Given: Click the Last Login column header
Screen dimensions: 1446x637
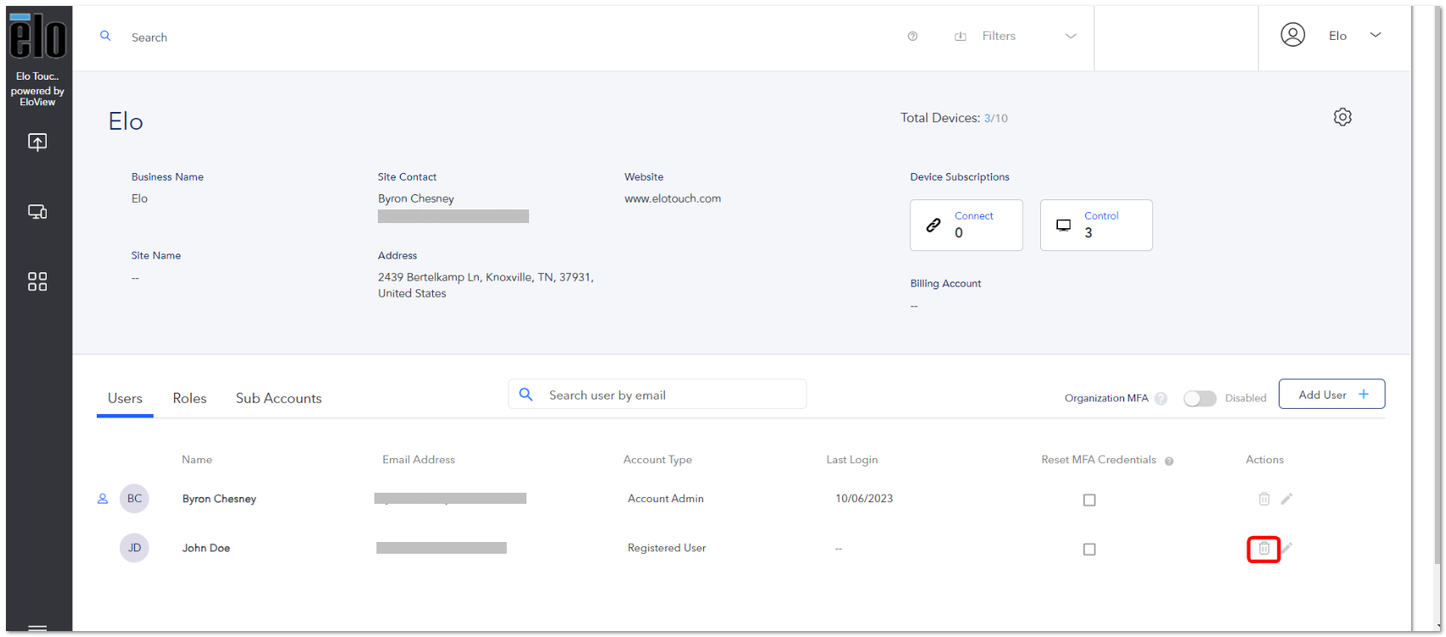Looking at the screenshot, I should [852, 460].
